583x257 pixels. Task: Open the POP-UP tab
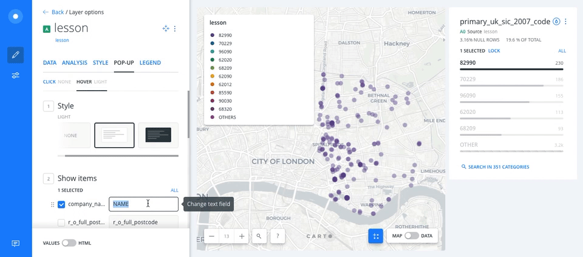pos(124,62)
